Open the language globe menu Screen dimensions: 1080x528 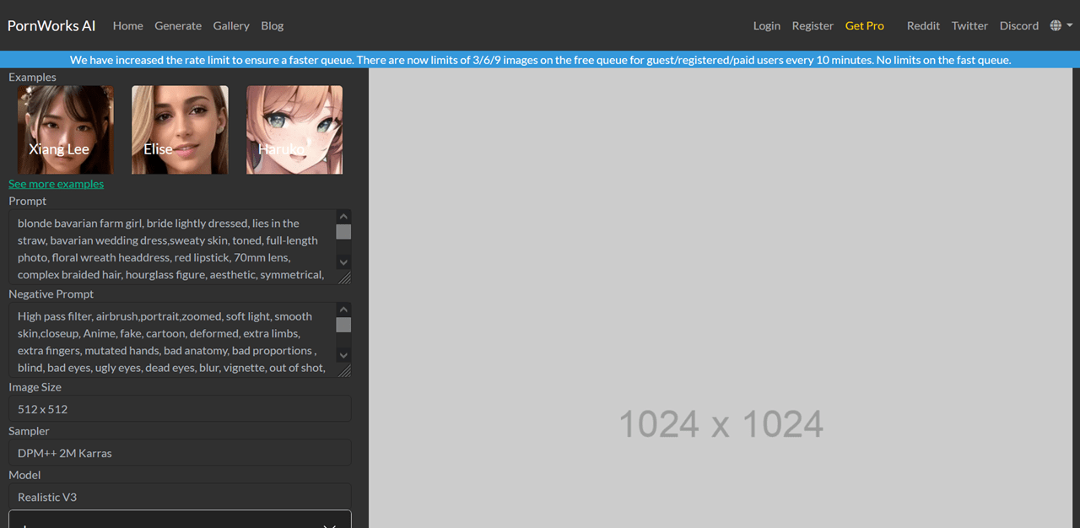[x=1061, y=25]
